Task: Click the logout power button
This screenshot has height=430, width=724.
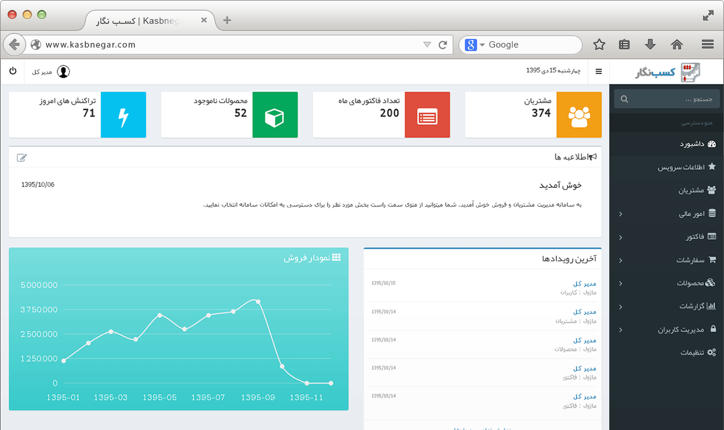Action: click(13, 71)
